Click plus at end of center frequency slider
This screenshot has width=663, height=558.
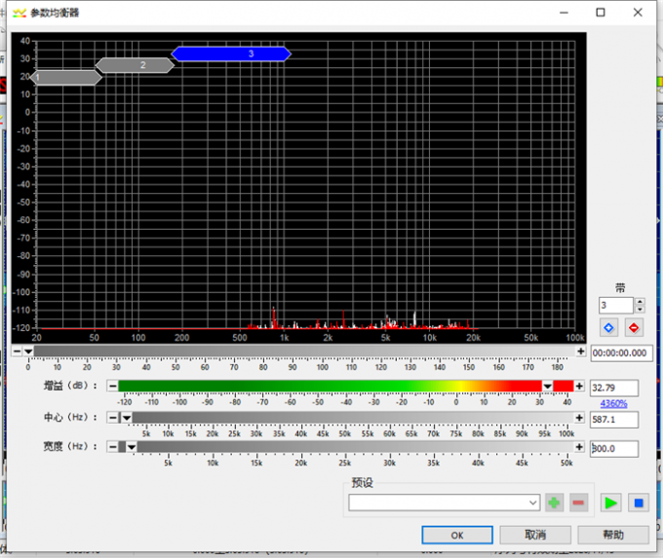click(x=580, y=417)
